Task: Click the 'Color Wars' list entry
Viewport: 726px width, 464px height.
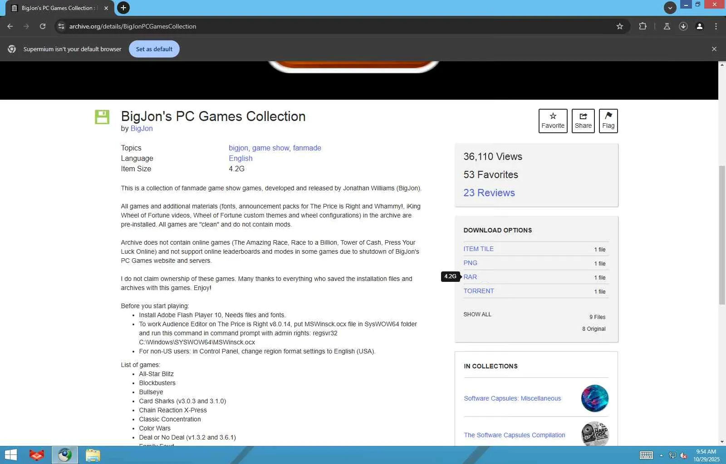Action: click(x=155, y=429)
